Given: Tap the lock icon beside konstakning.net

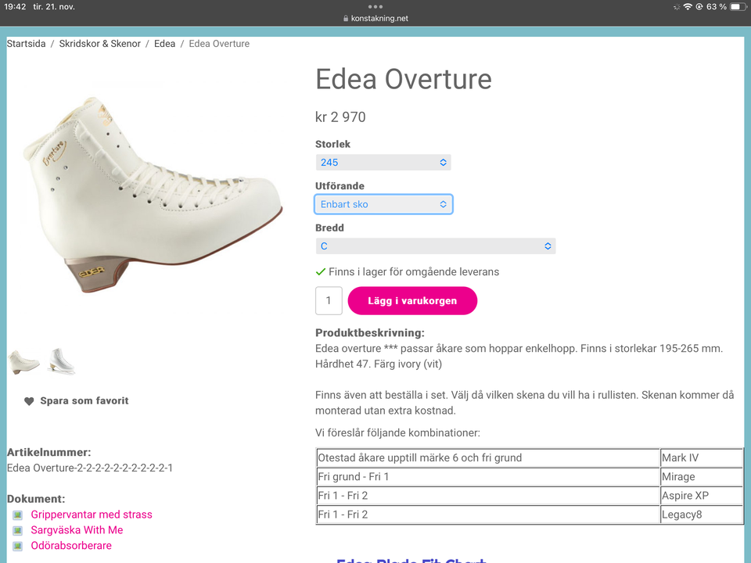Looking at the screenshot, I should point(346,18).
